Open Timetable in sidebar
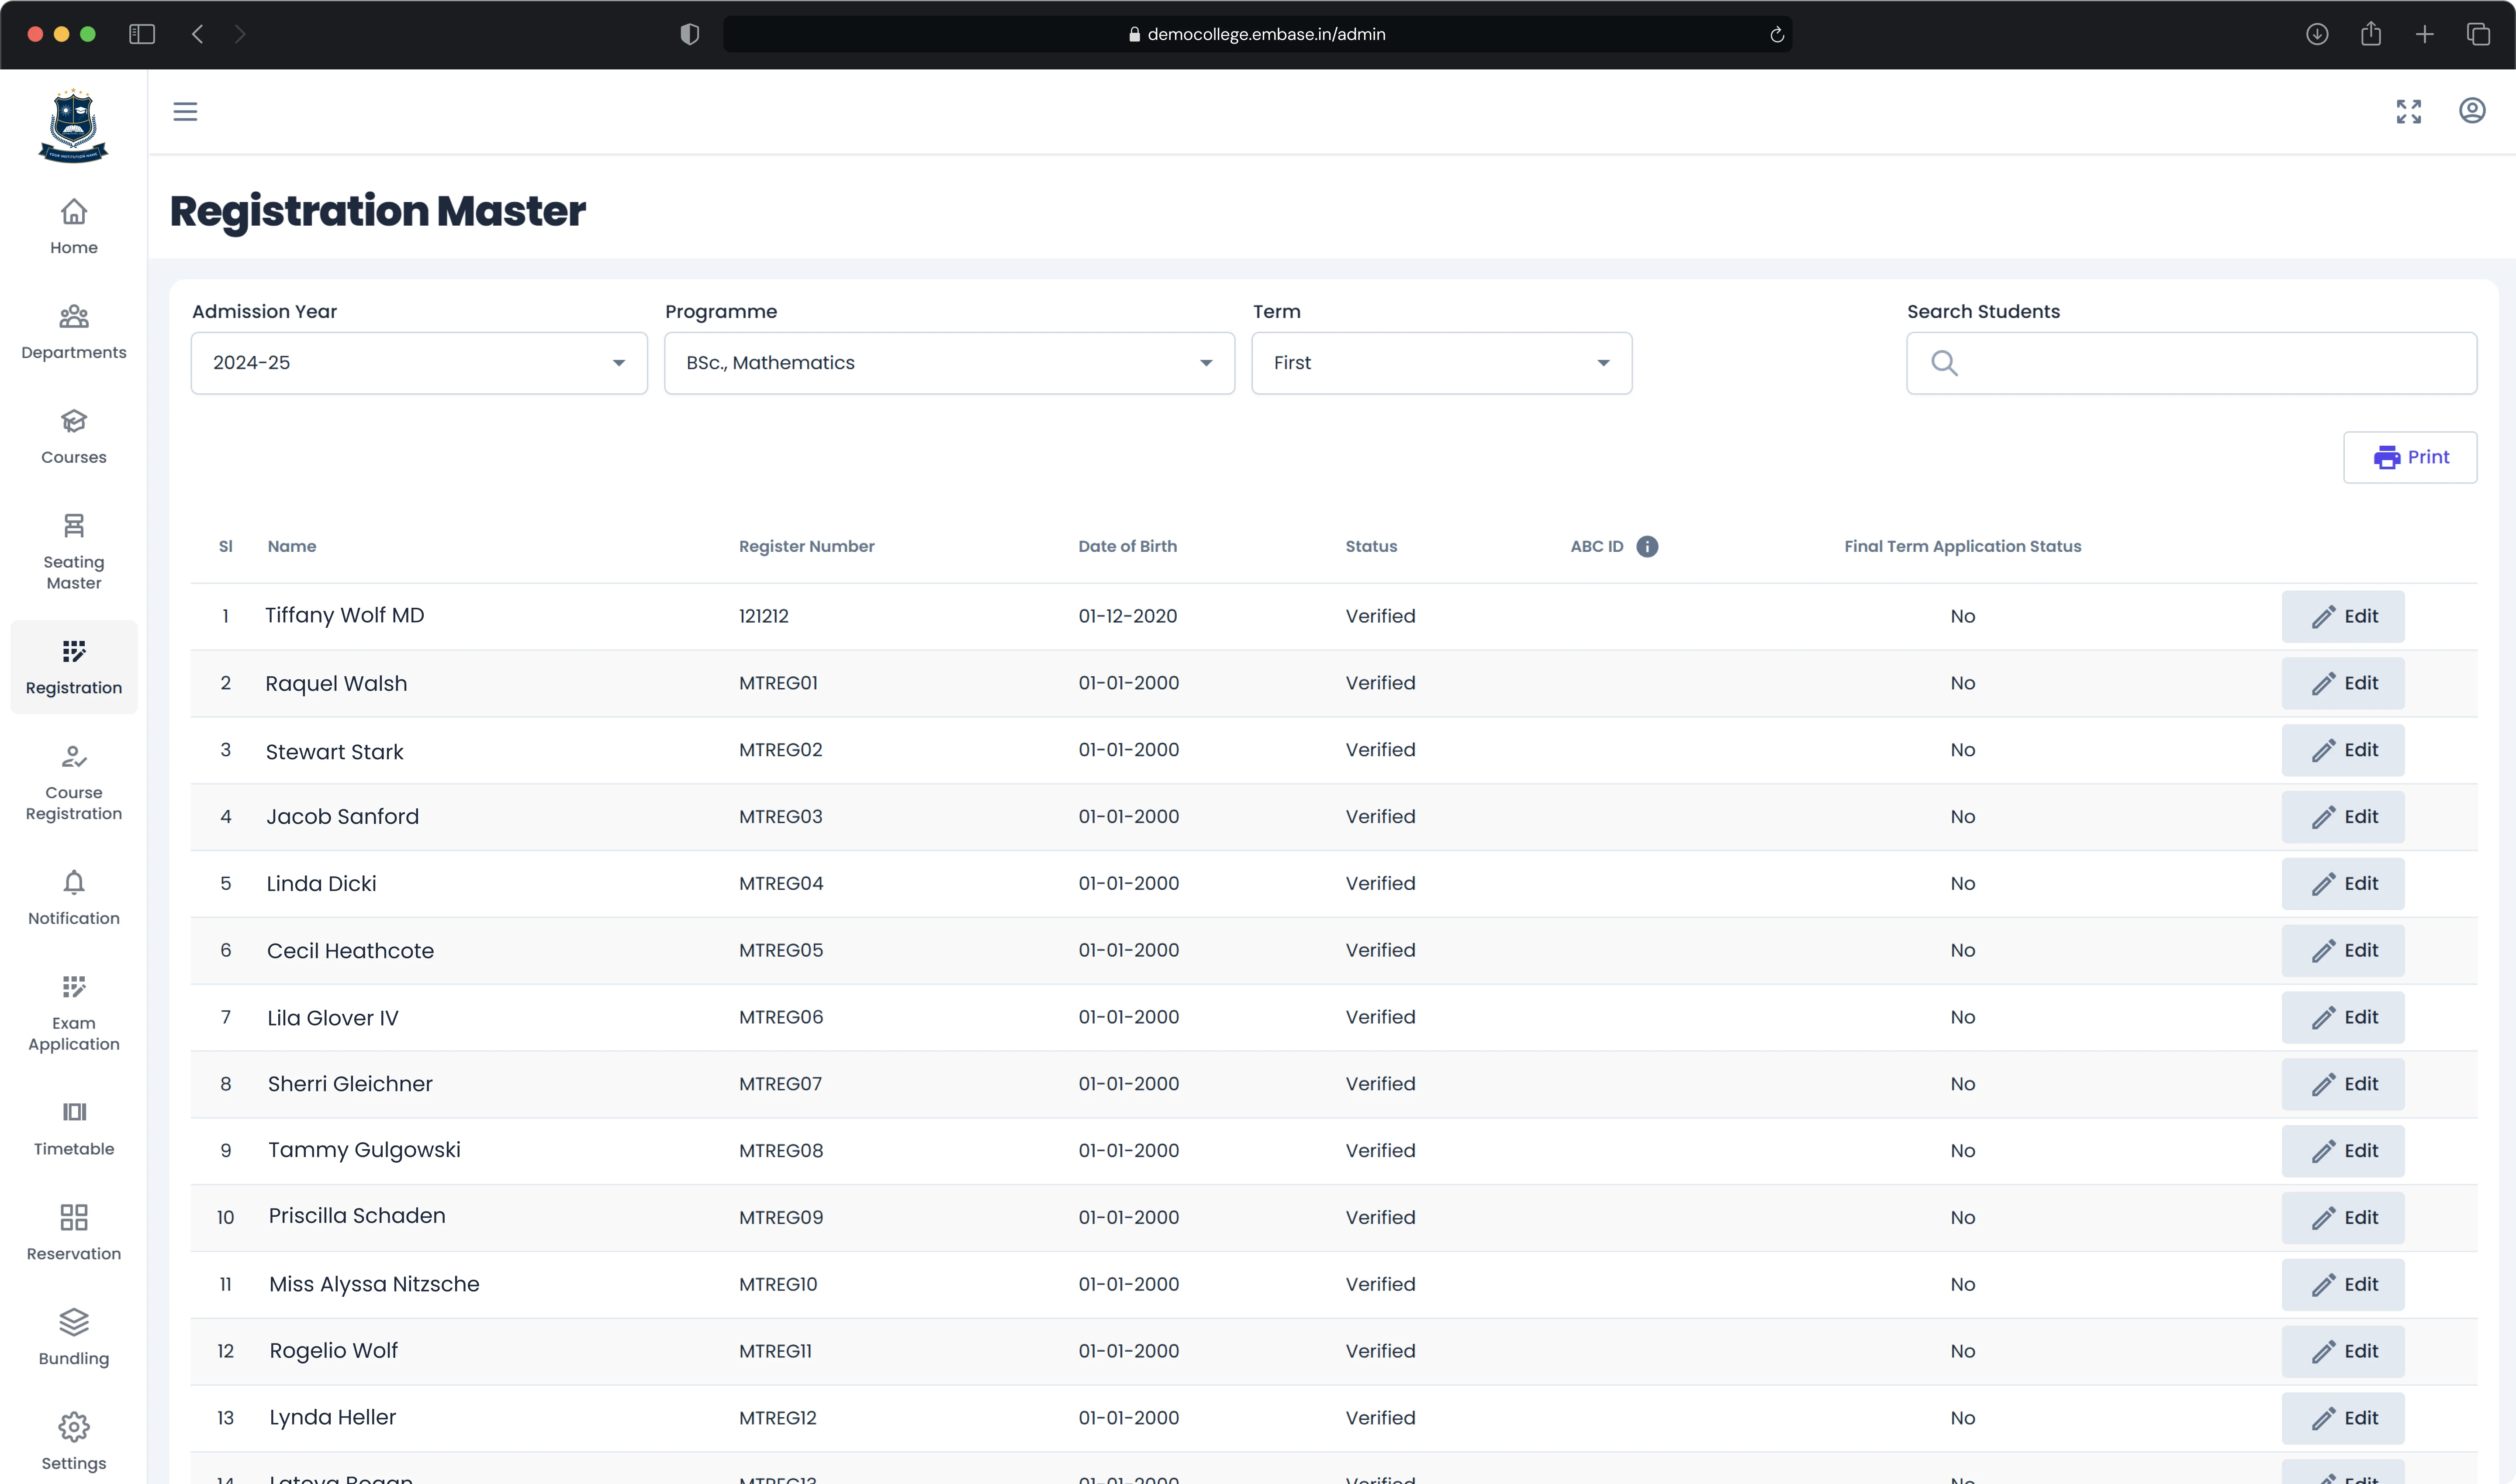 click(x=74, y=1129)
